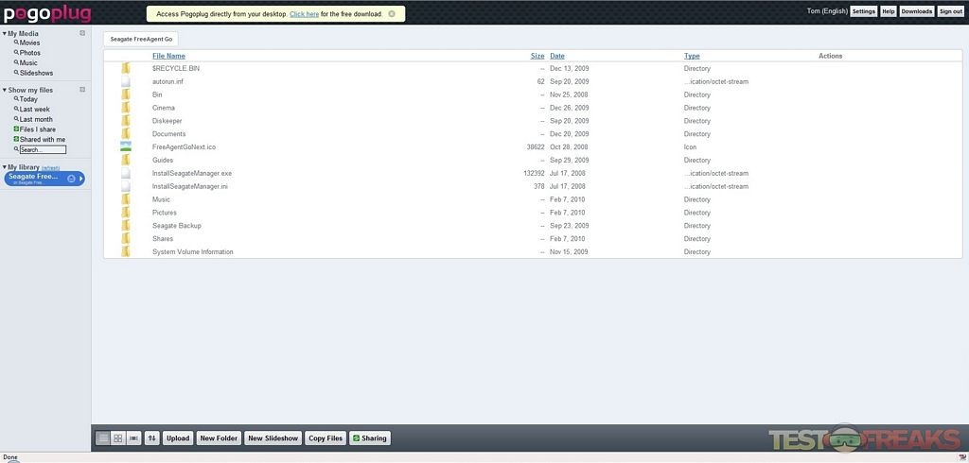Switch to thumbnail grid view
This screenshot has height=463, width=969.
point(118,438)
